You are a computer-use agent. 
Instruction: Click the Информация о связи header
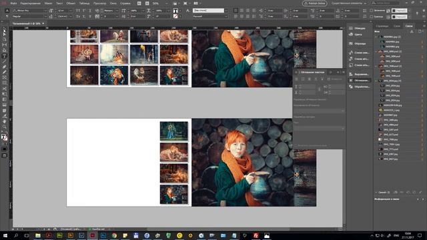387,199
